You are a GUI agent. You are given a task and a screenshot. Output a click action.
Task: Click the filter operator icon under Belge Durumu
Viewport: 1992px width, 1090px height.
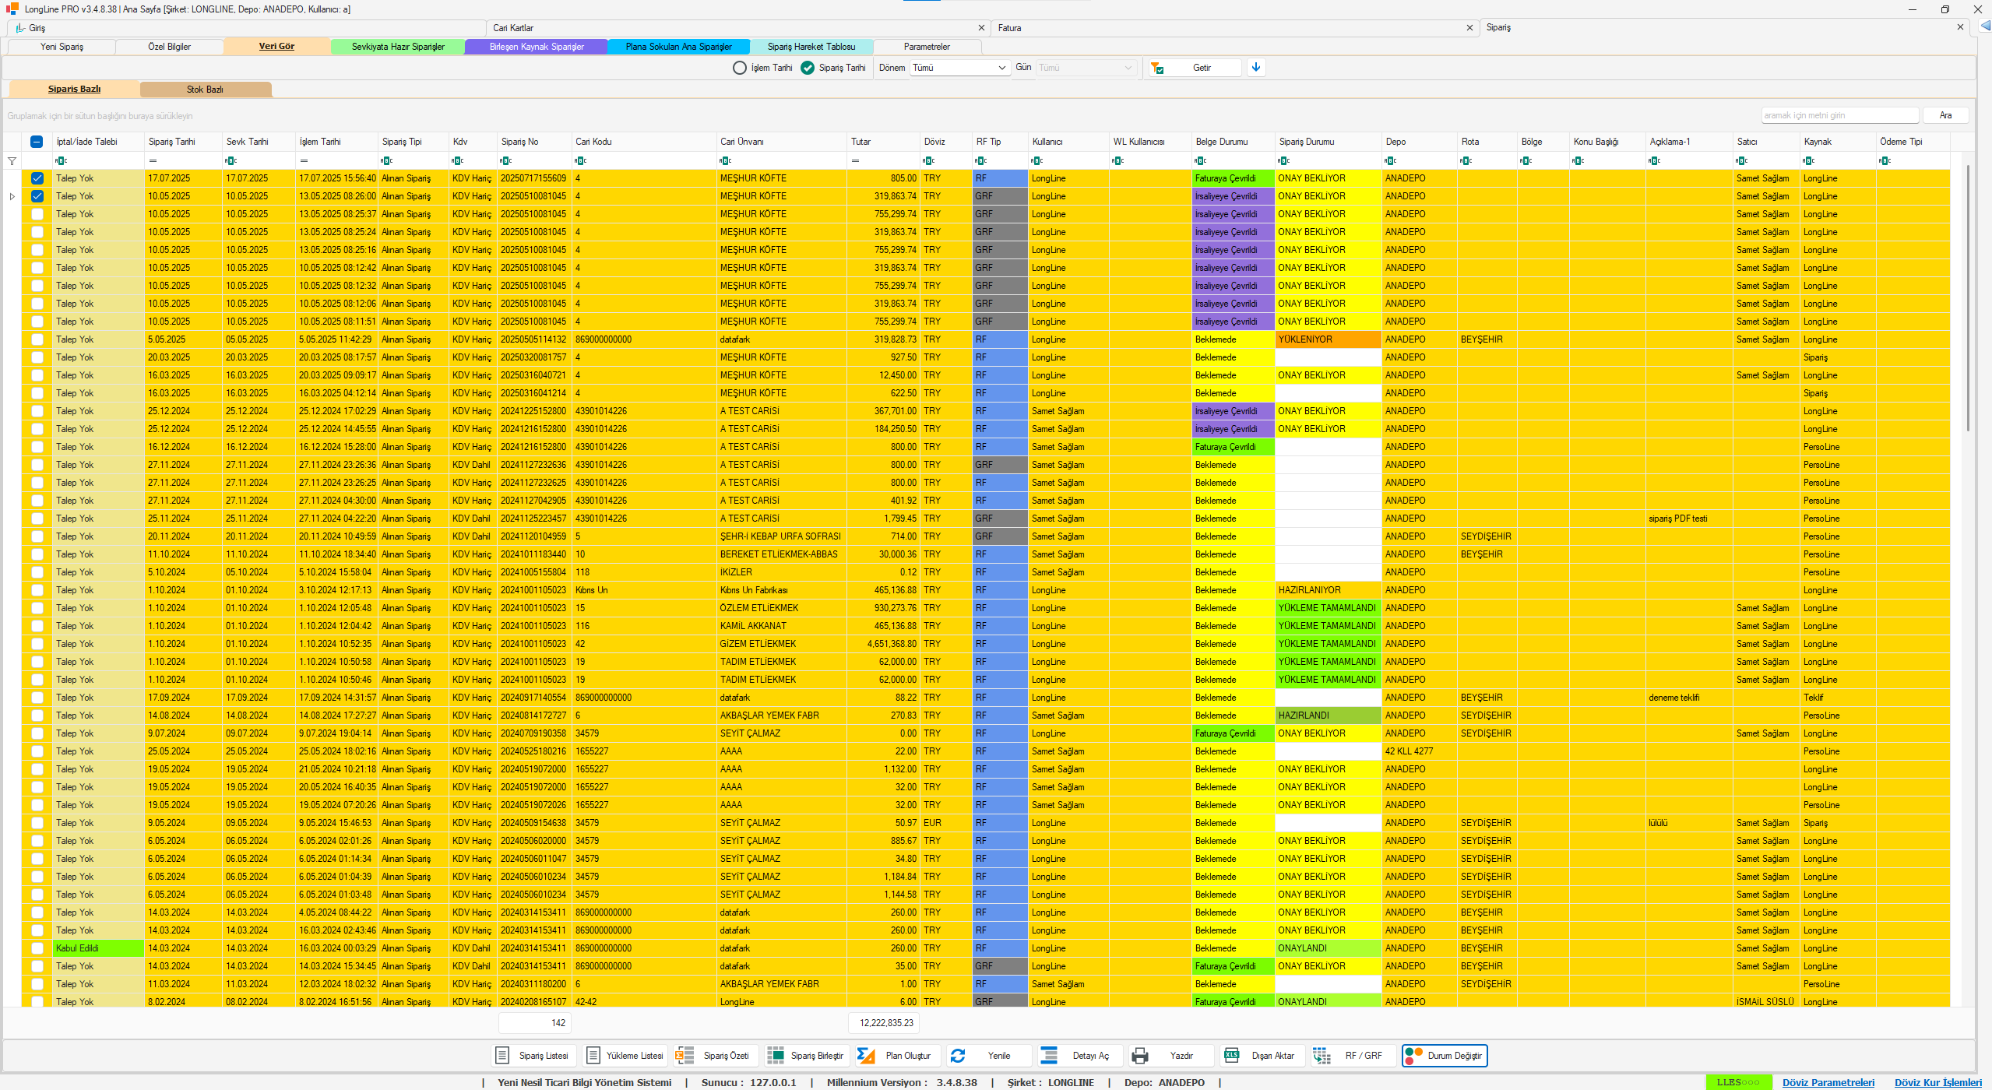[x=1200, y=161]
